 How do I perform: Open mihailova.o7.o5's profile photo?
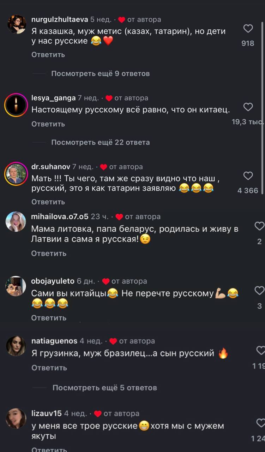tap(16, 222)
